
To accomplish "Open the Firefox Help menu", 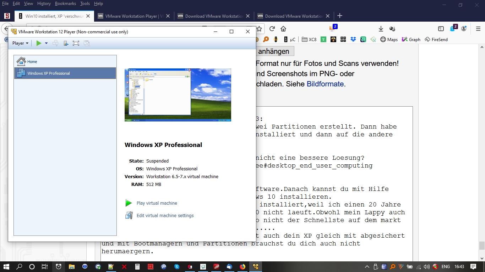I will 98,4.
